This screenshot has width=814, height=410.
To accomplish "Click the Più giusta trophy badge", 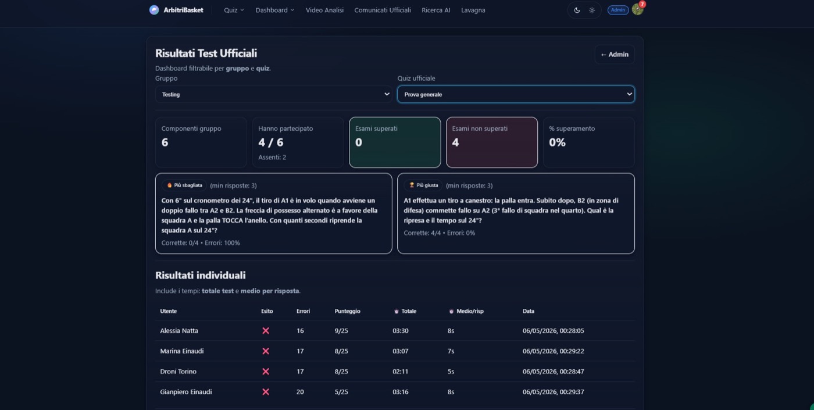I will click(423, 186).
